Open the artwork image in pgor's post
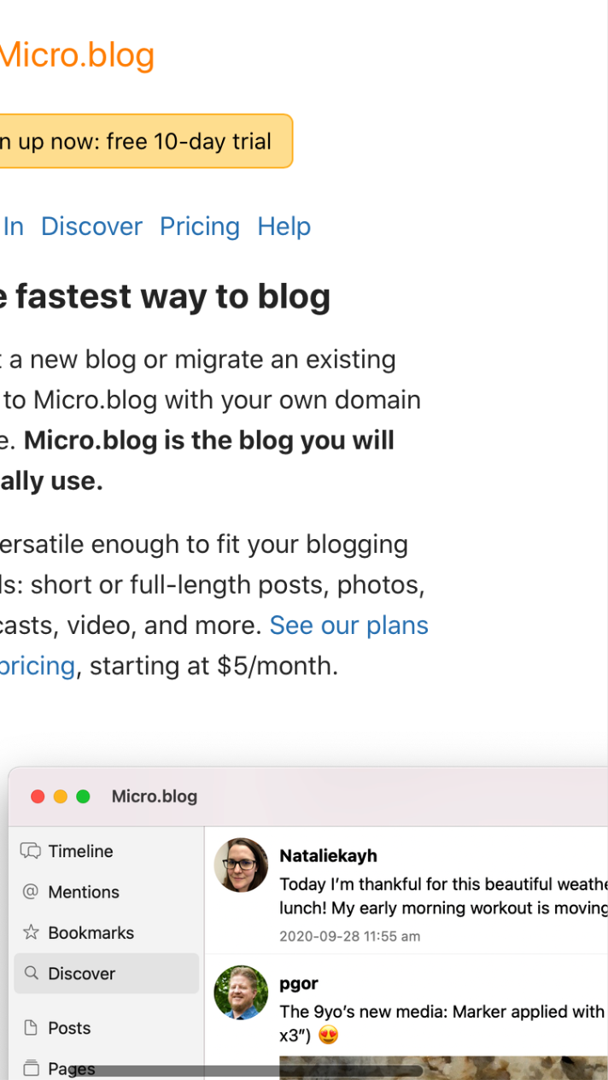608x1080 pixels. pyautogui.click(x=443, y=1070)
